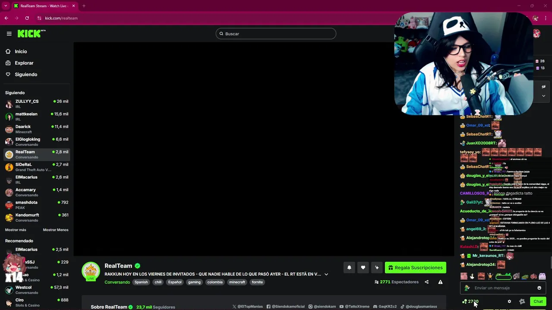Open Kendomurft channel
The width and height of the screenshot is (552, 310).
pos(37,217)
